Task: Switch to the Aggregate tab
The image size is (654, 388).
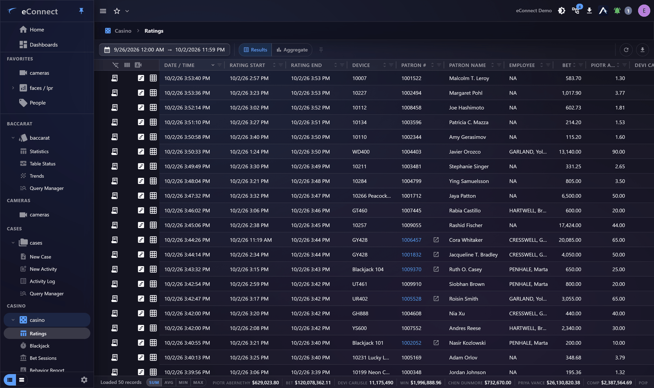Action: pos(292,50)
